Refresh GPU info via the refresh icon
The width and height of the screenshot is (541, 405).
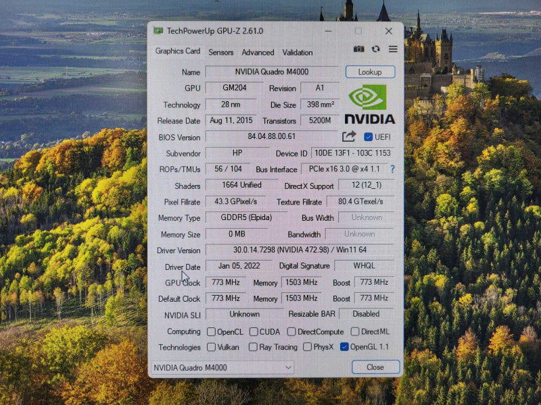[376, 49]
